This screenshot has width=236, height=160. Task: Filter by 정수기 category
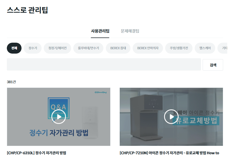tap(33, 48)
